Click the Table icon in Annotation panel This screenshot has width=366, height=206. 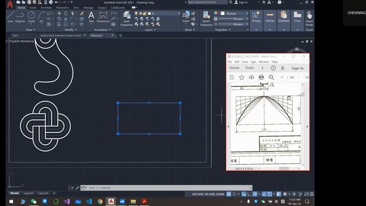(113, 24)
